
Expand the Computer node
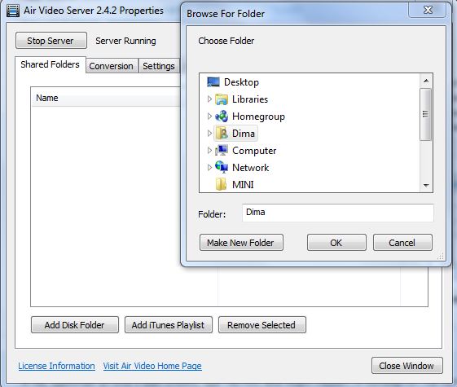point(209,151)
